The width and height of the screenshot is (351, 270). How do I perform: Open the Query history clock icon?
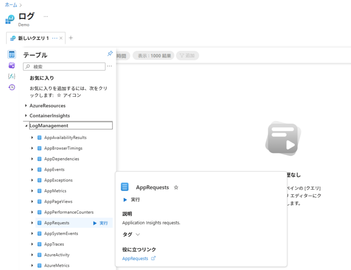coord(12,87)
